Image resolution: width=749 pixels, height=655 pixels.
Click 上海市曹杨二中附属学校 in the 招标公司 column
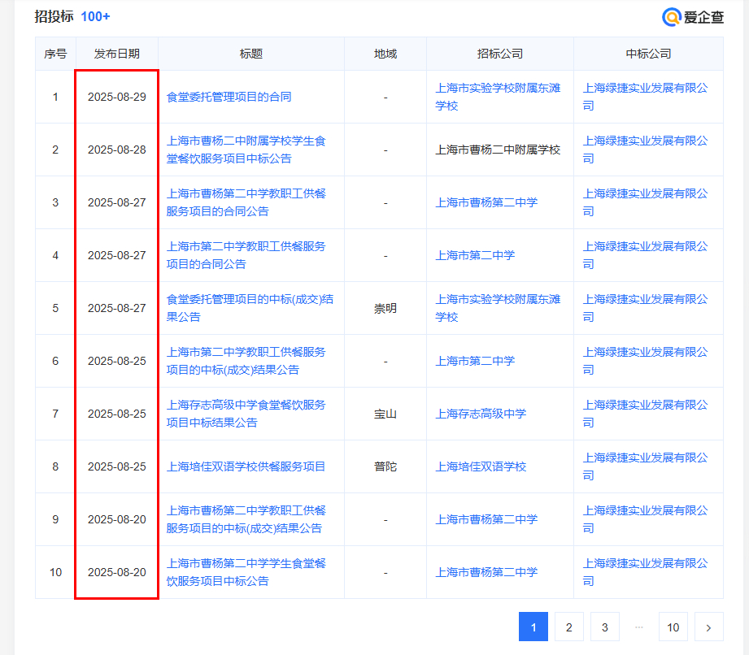498,150
